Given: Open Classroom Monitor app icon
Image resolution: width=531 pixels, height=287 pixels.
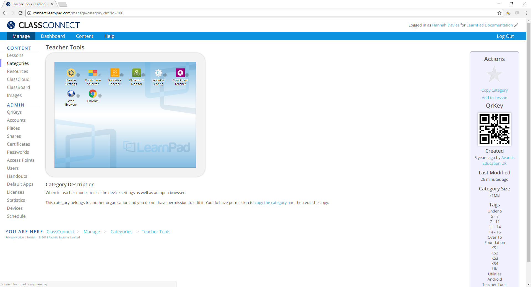Looking at the screenshot, I should [137, 73].
